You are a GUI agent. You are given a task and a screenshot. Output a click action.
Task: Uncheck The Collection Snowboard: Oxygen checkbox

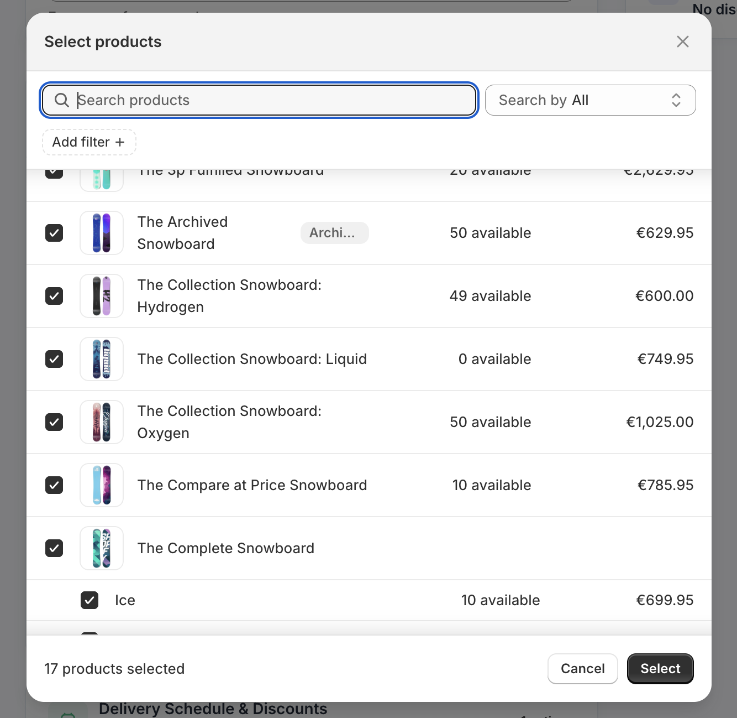click(x=54, y=422)
